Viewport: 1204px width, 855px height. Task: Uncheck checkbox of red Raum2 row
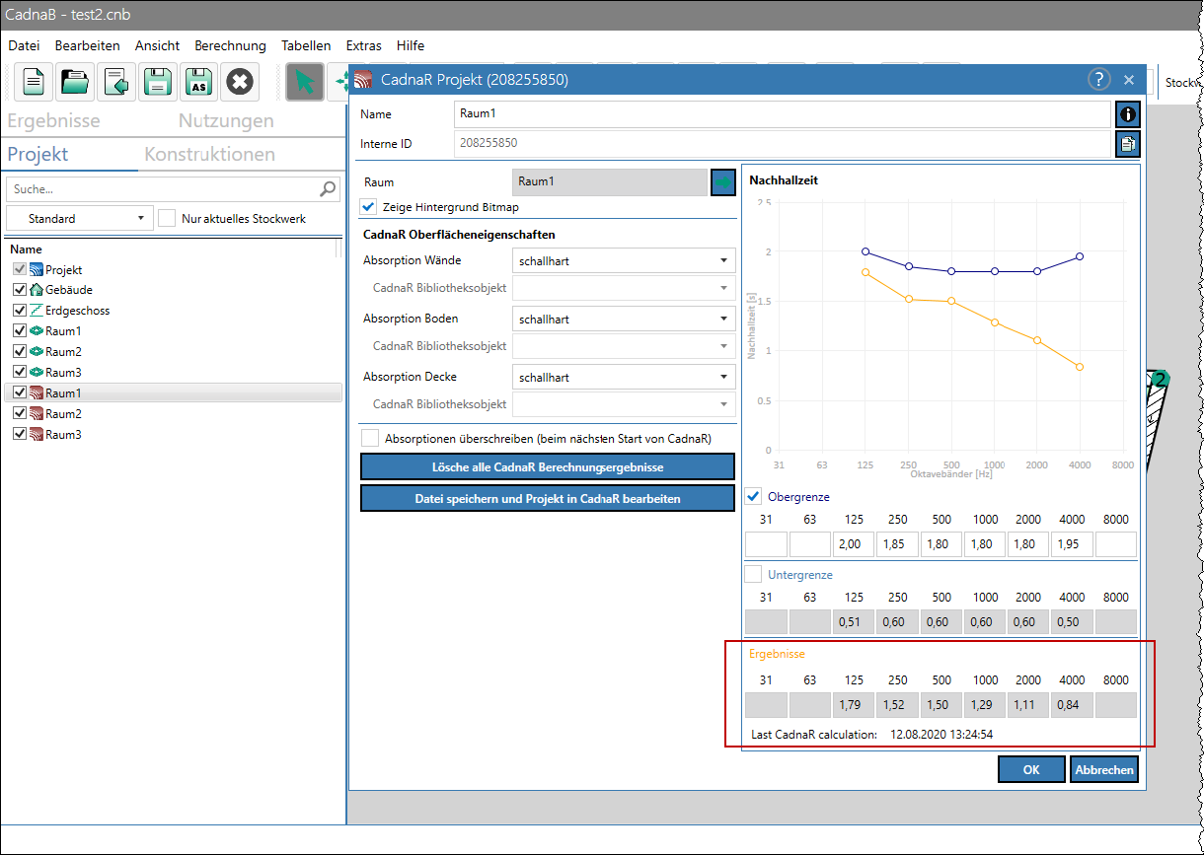point(20,414)
